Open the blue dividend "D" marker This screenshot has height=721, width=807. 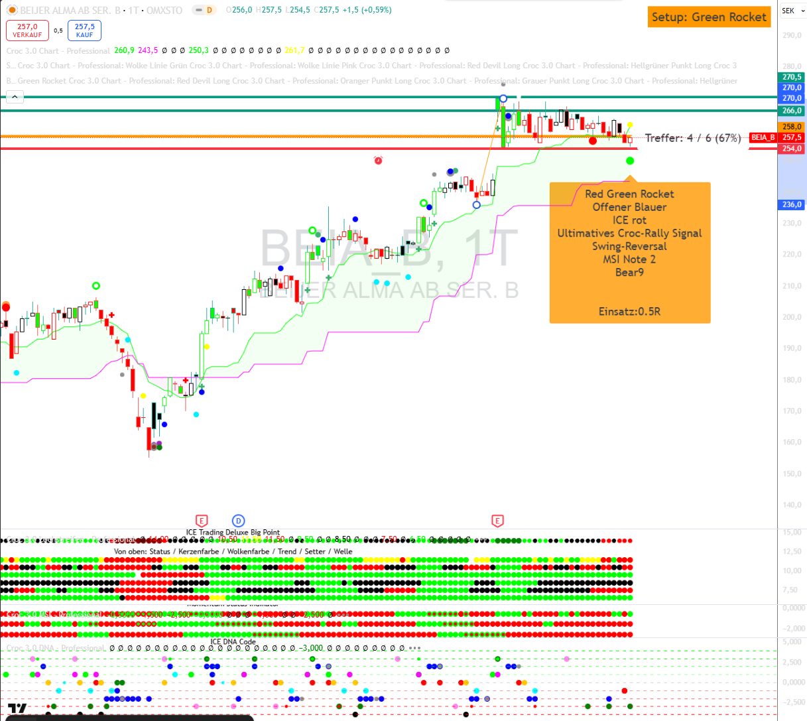point(238,521)
